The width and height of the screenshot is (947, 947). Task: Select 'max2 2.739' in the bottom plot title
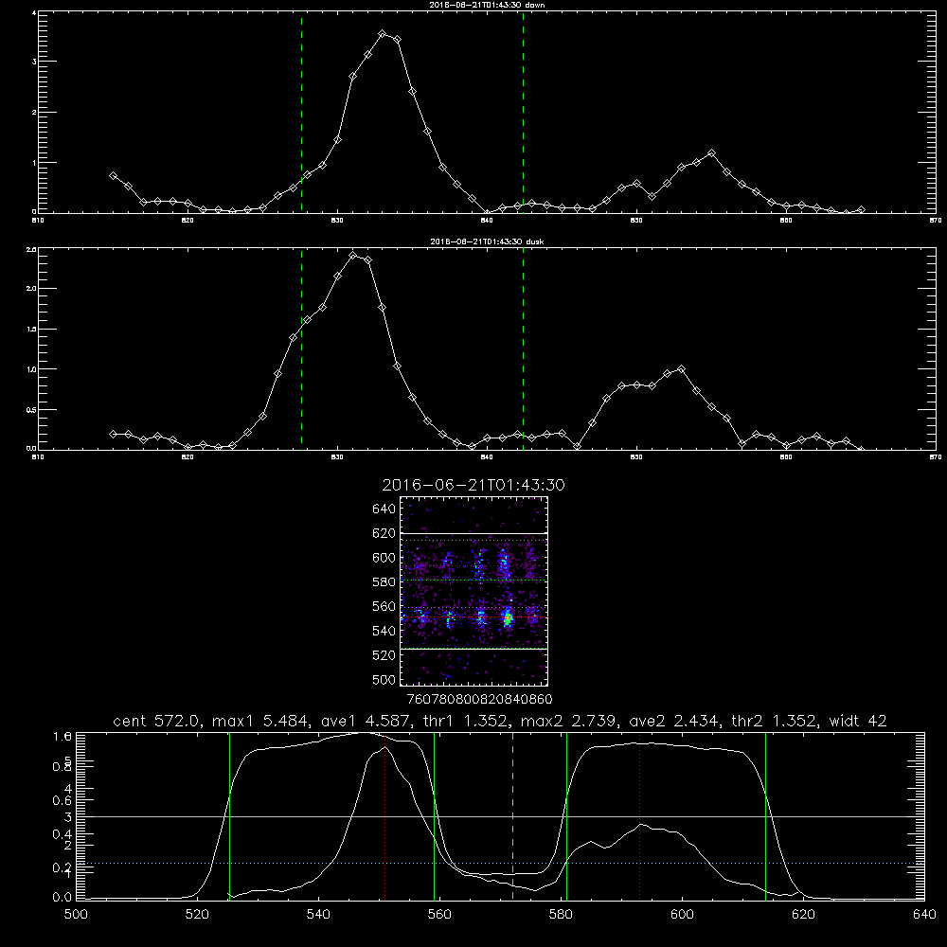567,721
